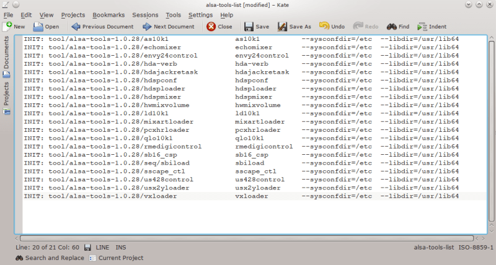
Task: Toggle INS insert mode indicator
Action: pyautogui.click(x=121, y=248)
